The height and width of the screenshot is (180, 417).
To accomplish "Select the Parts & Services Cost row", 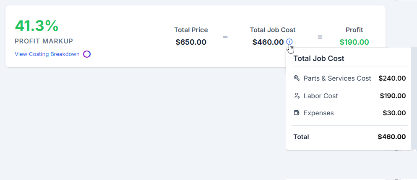I will pyautogui.click(x=349, y=79).
